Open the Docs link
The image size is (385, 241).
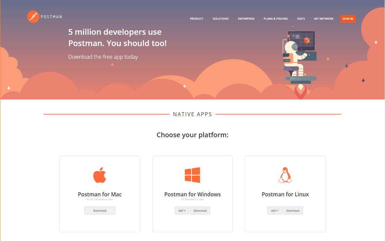[301, 19]
